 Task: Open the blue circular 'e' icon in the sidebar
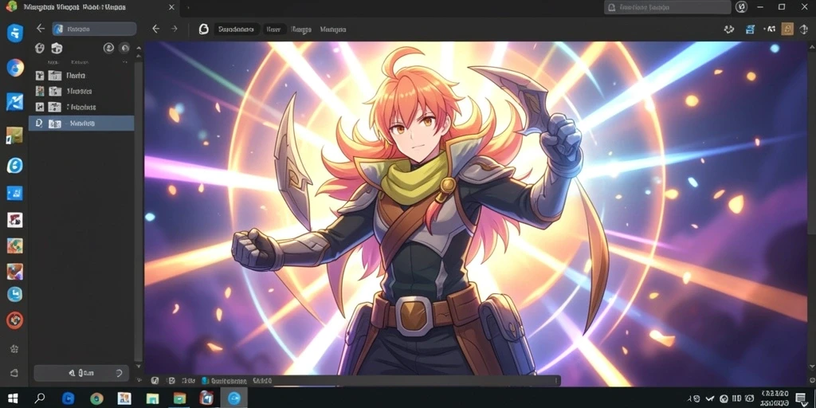click(14, 166)
